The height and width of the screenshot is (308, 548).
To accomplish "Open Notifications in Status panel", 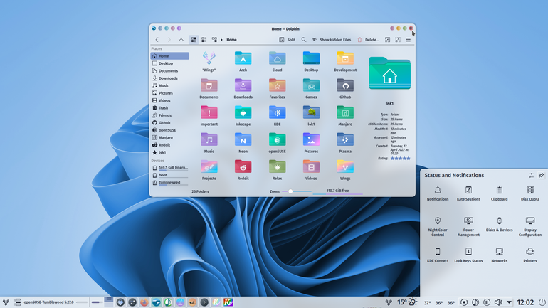I will (438, 193).
